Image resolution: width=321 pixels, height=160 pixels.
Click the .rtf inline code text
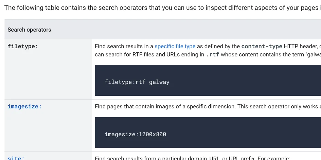(x=213, y=55)
